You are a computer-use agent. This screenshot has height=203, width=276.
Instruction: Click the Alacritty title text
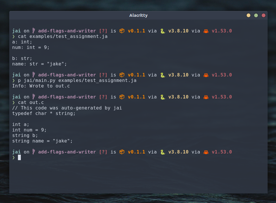pos(138,15)
